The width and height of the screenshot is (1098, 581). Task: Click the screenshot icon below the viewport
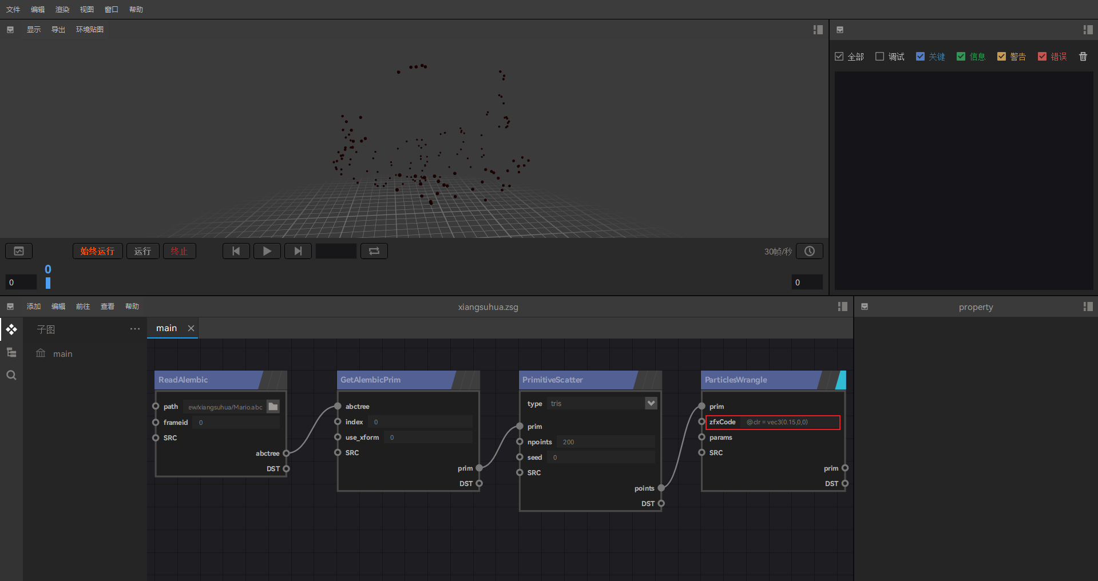pyautogui.click(x=19, y=251)
